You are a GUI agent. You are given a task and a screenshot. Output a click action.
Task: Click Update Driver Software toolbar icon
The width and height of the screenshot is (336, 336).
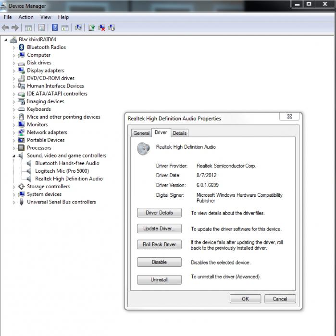pyautogui.click(x=92, y=28)
